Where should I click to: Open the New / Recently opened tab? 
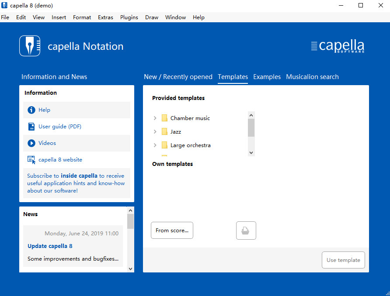[x=178, y=76]
